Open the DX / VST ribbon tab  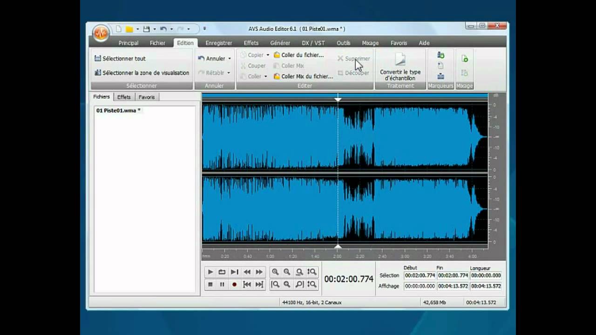[313, 43]
